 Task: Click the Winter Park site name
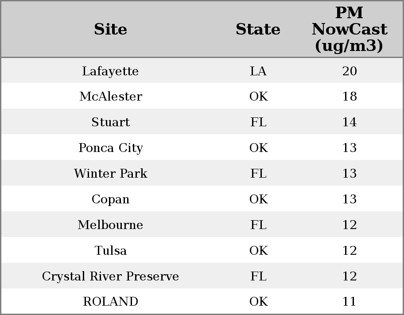[110, 174]
